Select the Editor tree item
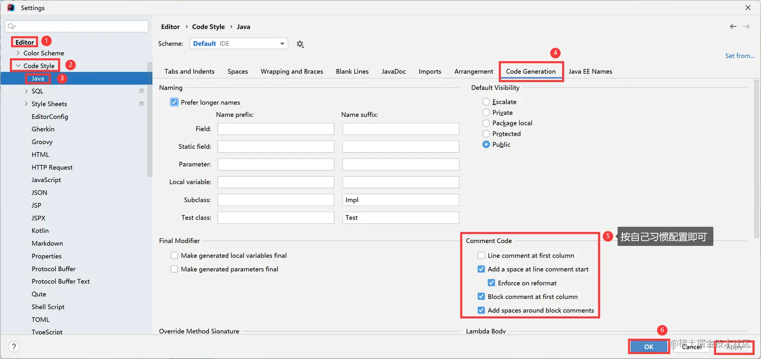This screenshot has height=359, width=761. pos(25,42)
